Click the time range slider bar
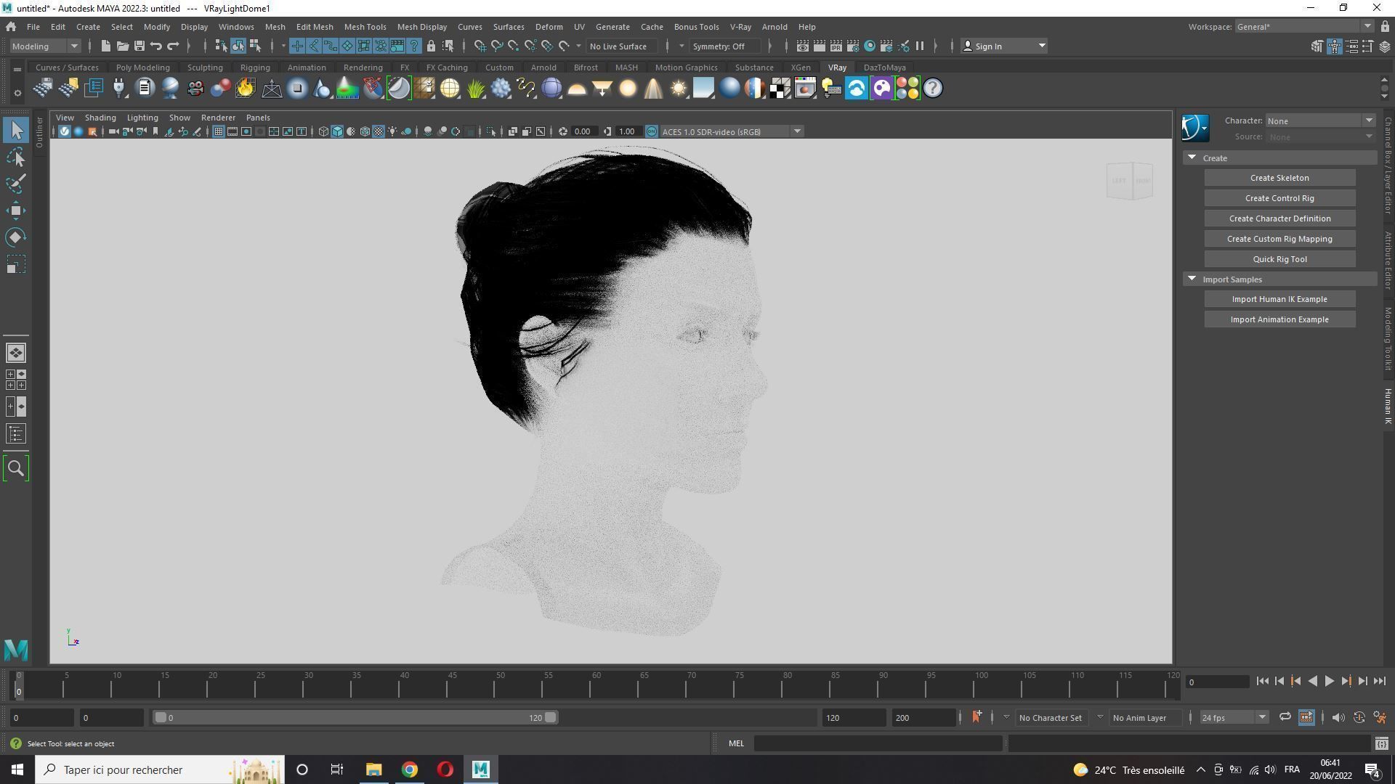 coord(355,717)
